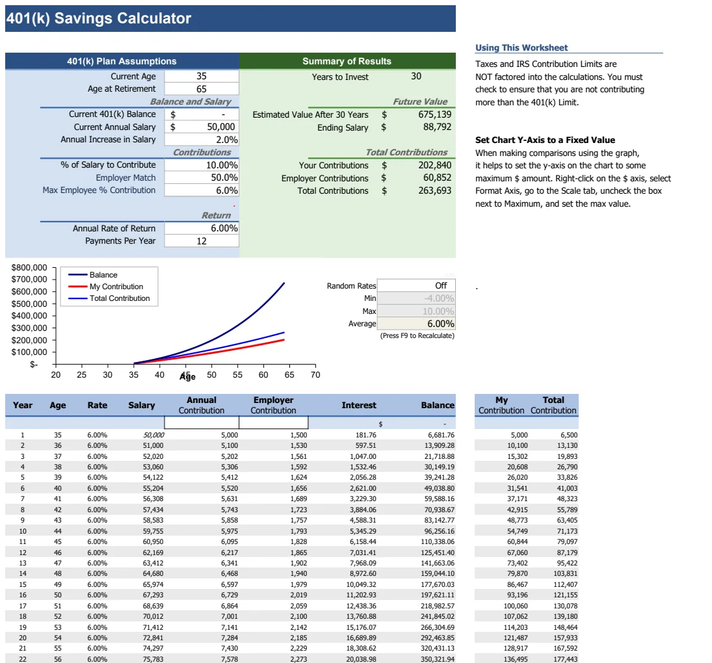Select my contribution 100,060 in year 17

(516, 606)
